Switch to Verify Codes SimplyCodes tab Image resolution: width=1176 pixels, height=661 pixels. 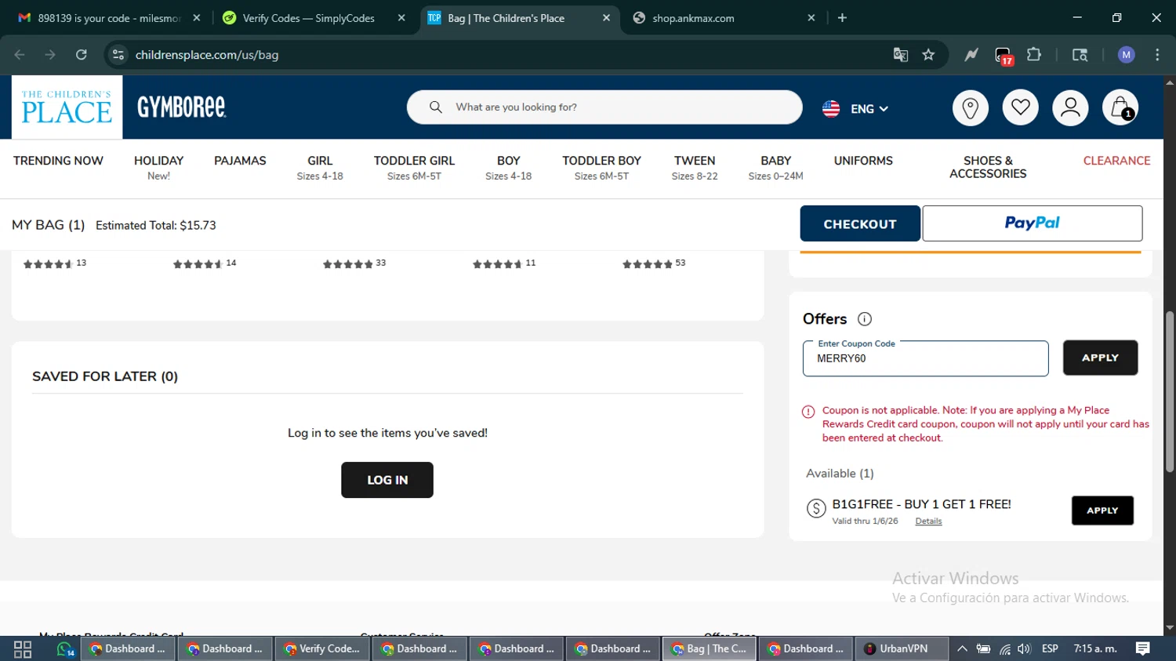309,18
